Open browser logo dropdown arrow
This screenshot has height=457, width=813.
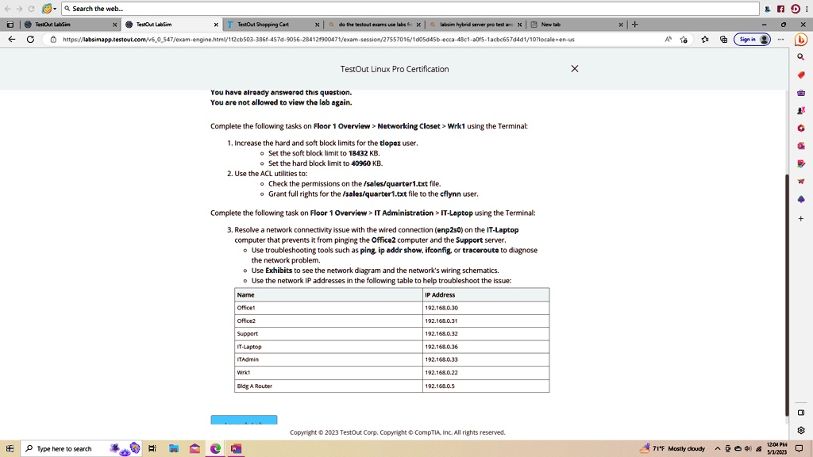[55, 9]
